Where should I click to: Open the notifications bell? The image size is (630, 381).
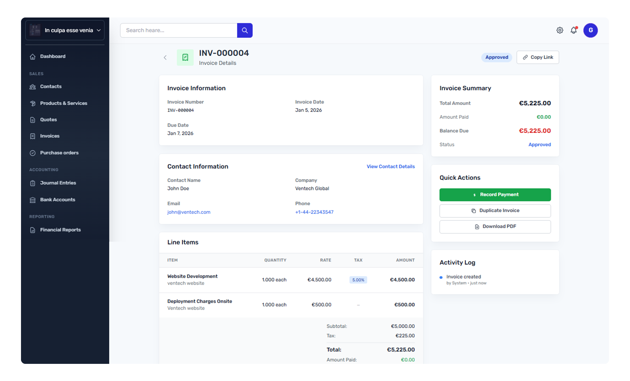coord(574,30)
